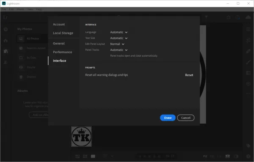
Task: Select People in My Photos list
Action: pyautogui.click(x=33, y=67)
